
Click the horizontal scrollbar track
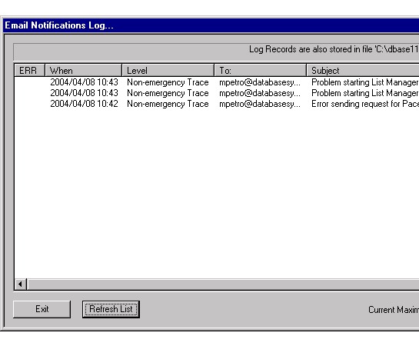[x=223, y=284]
